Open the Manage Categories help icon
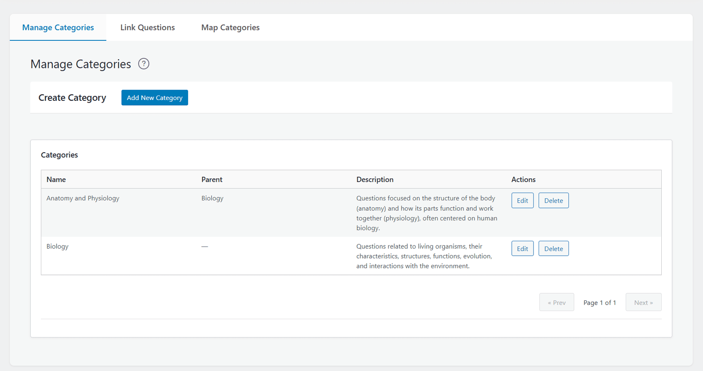The image size is (703, 371). point(144,64)
